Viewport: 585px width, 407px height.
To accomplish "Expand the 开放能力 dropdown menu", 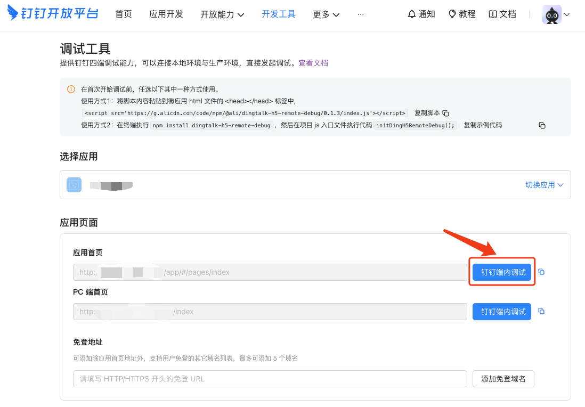I will pos(222,14).
